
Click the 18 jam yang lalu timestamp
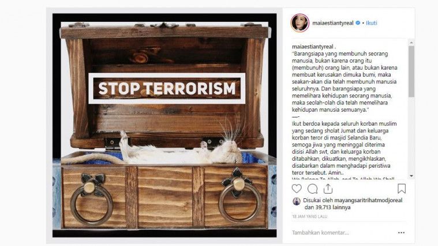click(309, 217)
